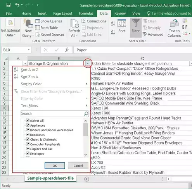Click Refresh All
The width and height of the screenshot is (192, 189).
[74, 27]
